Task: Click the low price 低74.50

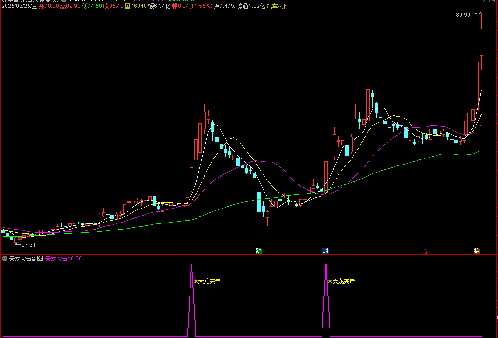Action: coord(92,6)
